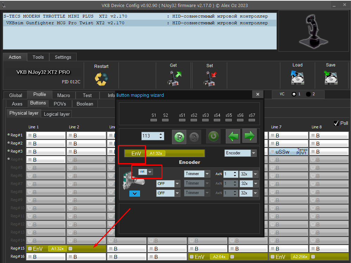The image size is (351, 263).
Task: Open the first 32x multiplier dropdown
Action: click(x=255, y=174)
